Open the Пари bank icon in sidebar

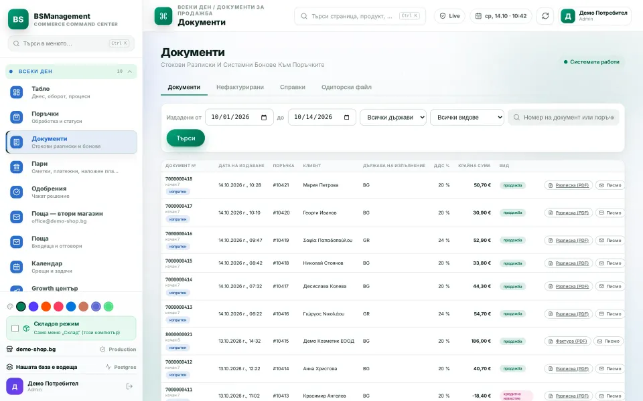point(16,167)
